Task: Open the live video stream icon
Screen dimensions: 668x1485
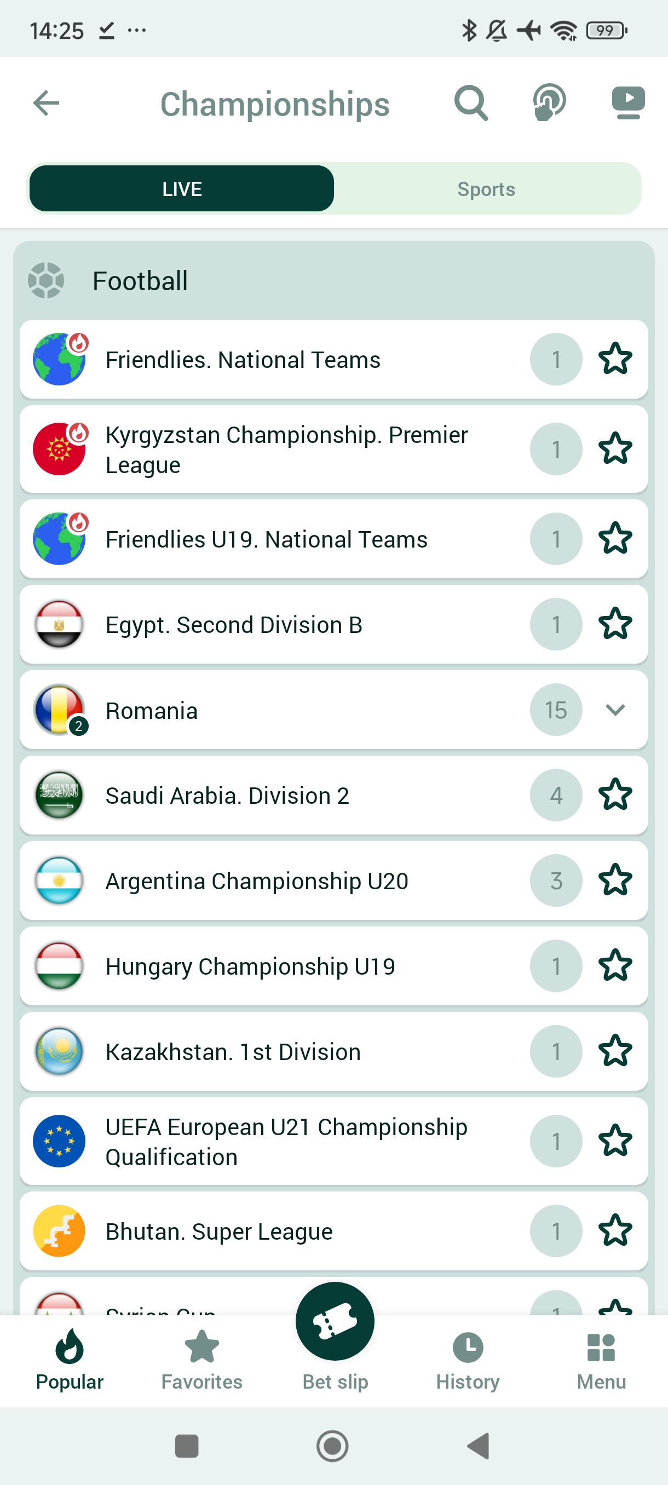Action: click(627, 103)
